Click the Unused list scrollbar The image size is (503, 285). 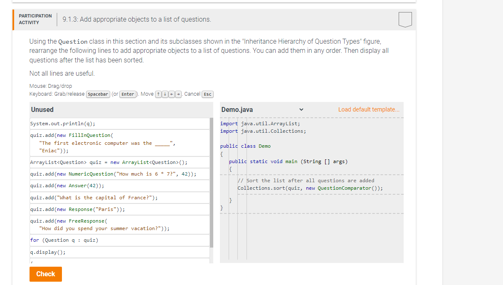212,183
